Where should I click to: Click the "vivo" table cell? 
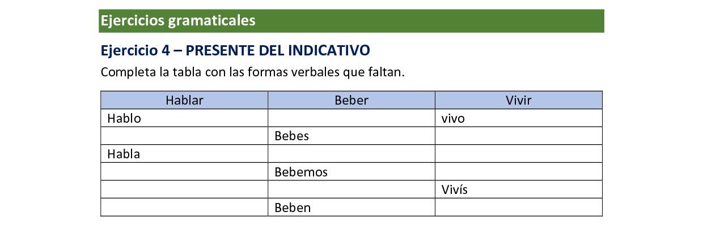pyautogui.click(x=518, y=118)
